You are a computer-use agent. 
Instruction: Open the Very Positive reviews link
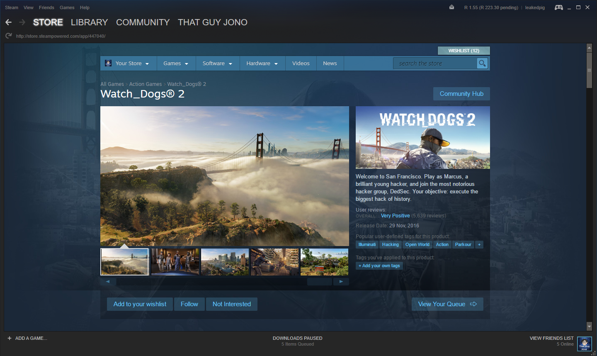395,216
